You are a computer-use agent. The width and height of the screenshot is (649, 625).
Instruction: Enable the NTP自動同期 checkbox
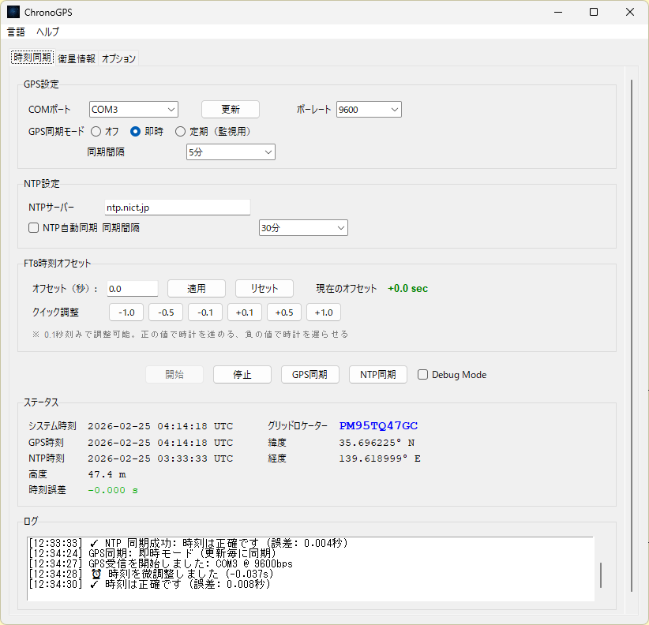coord(34,228)
